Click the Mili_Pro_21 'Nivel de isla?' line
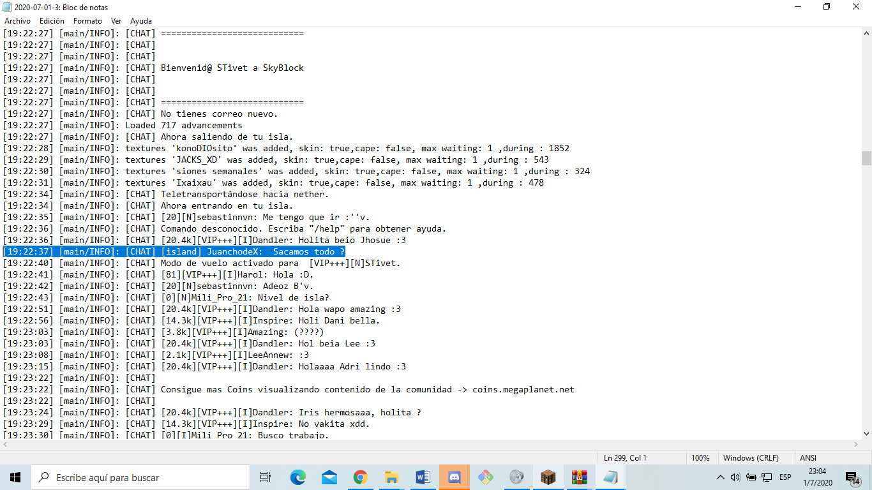This screenshot has height=490, width=872. [166, 297]
